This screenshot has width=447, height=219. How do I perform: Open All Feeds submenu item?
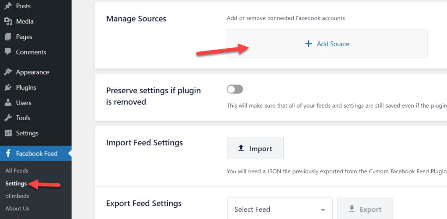point(17,171)
